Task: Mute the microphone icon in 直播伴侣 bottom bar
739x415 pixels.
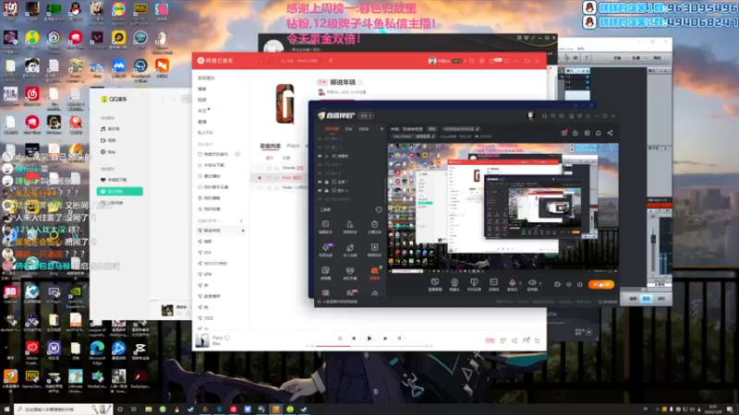Action: coord(512,284)
